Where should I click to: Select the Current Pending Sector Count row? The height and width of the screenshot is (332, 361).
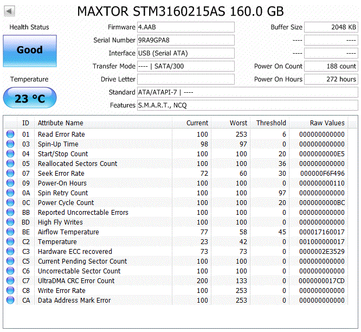click(x=163, y=261)
